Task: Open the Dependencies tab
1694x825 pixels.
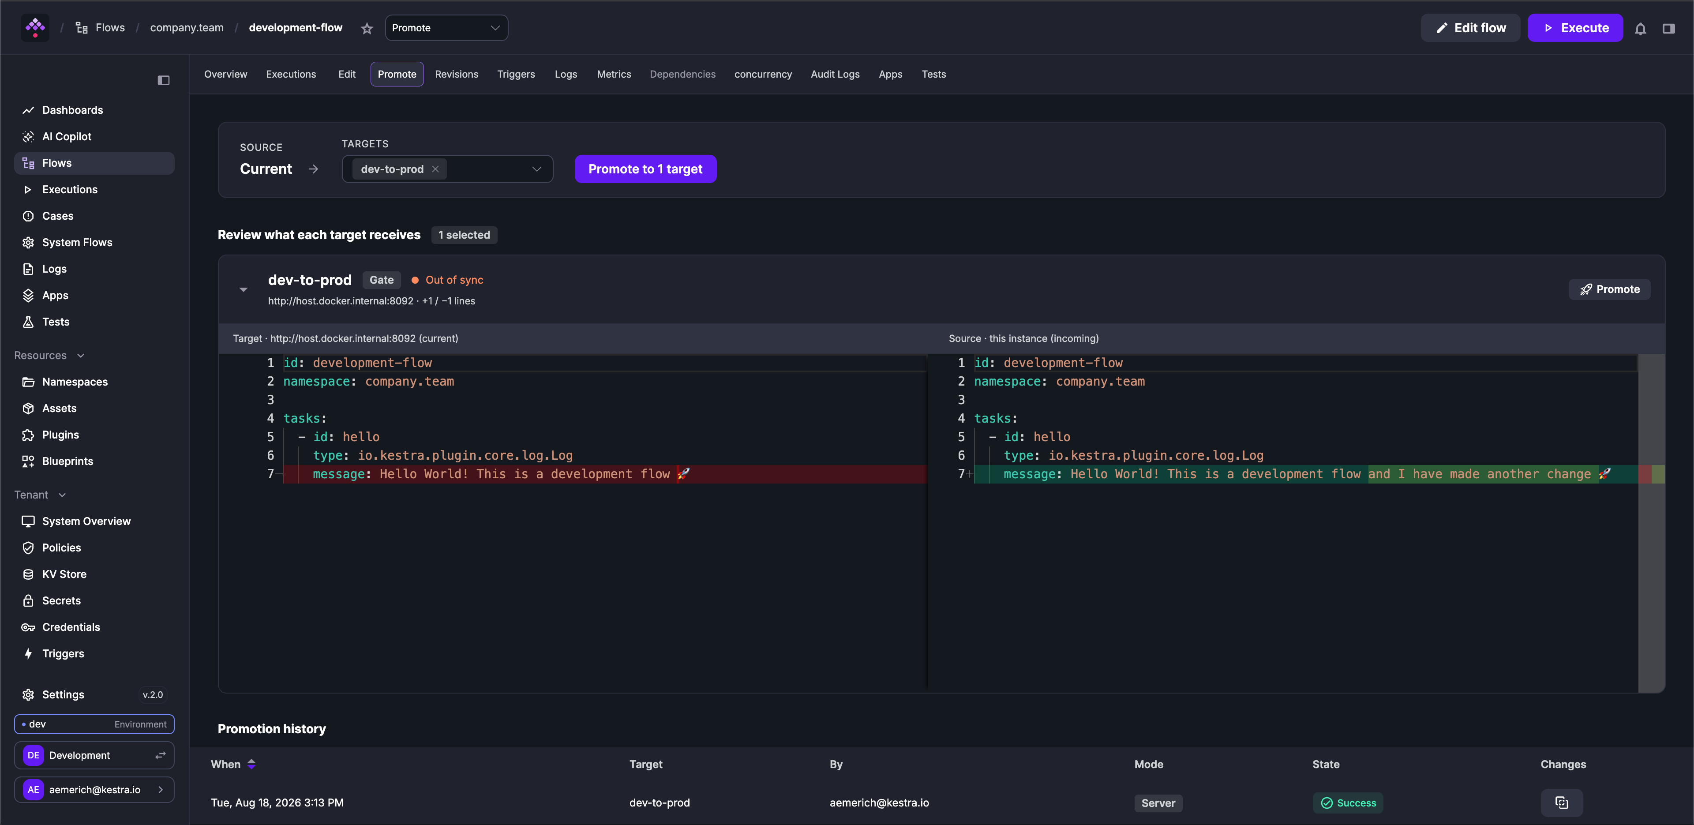Action: [x=682, y=75]
